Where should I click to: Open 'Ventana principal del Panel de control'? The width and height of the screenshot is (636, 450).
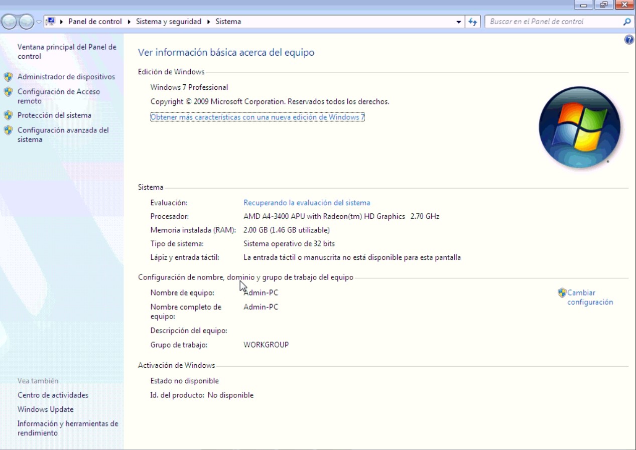[x=67, y=52]
